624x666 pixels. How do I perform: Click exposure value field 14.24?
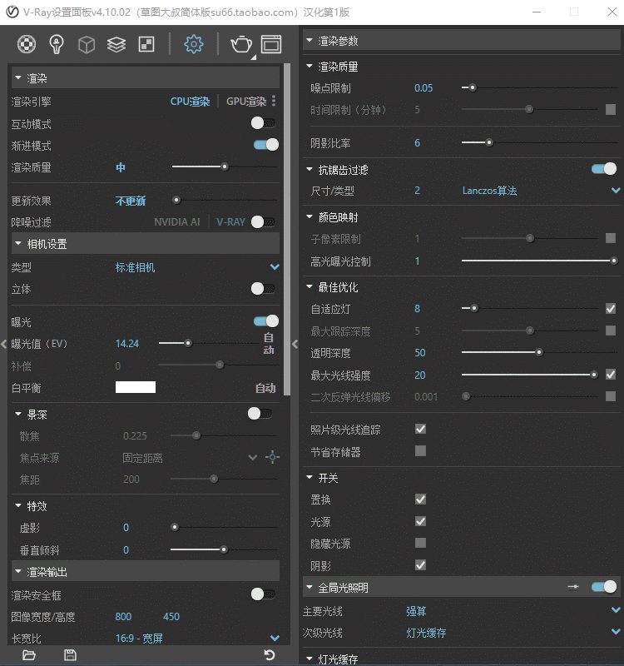tap(127, 343)
